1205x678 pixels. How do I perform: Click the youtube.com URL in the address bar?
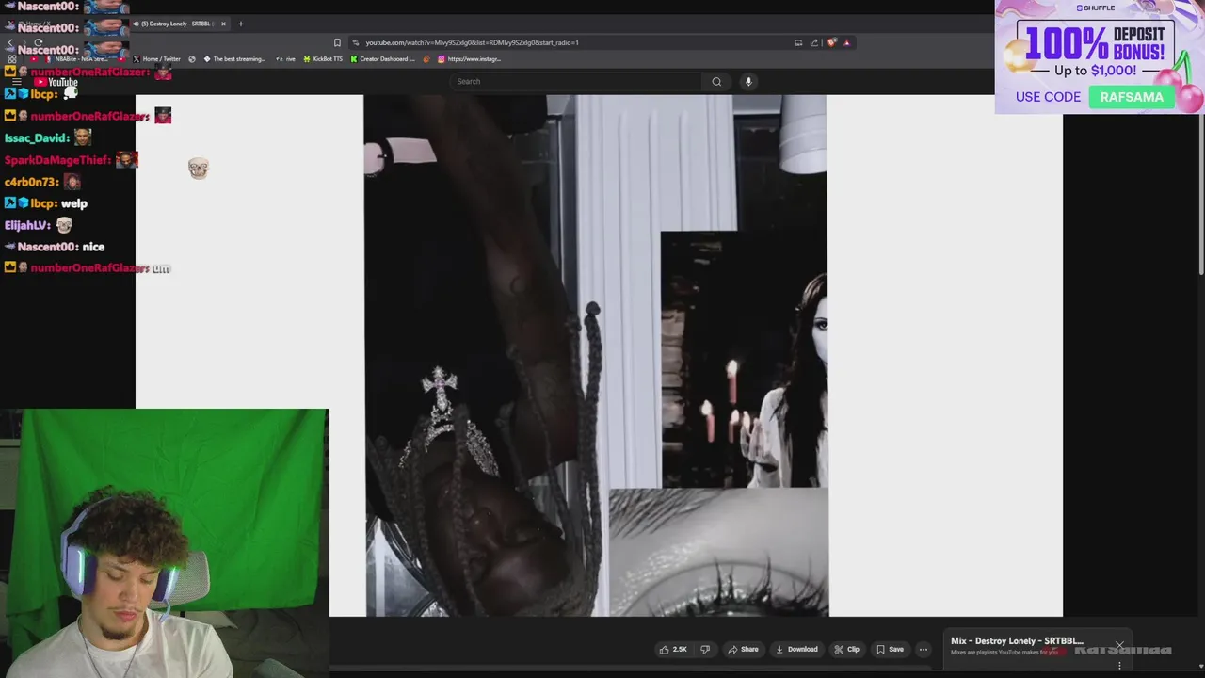coord(472,42)
